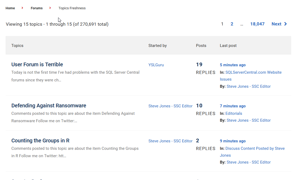Viewport: 301px width, 180px height.
Task: Open the Editorials forum link
Action: [x=234, y=113]
